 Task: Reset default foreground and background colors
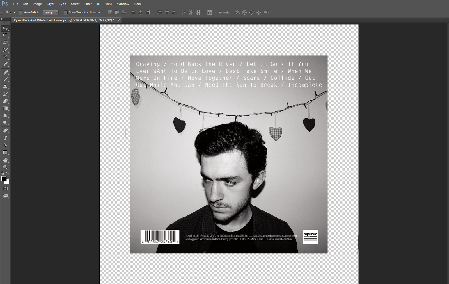click(x=3, y=173)
